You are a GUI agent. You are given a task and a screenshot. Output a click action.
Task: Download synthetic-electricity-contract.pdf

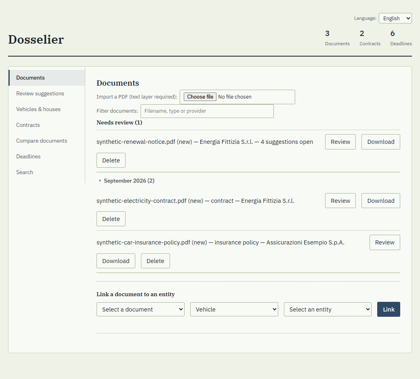pyautogui.click(x=380, y=201)
